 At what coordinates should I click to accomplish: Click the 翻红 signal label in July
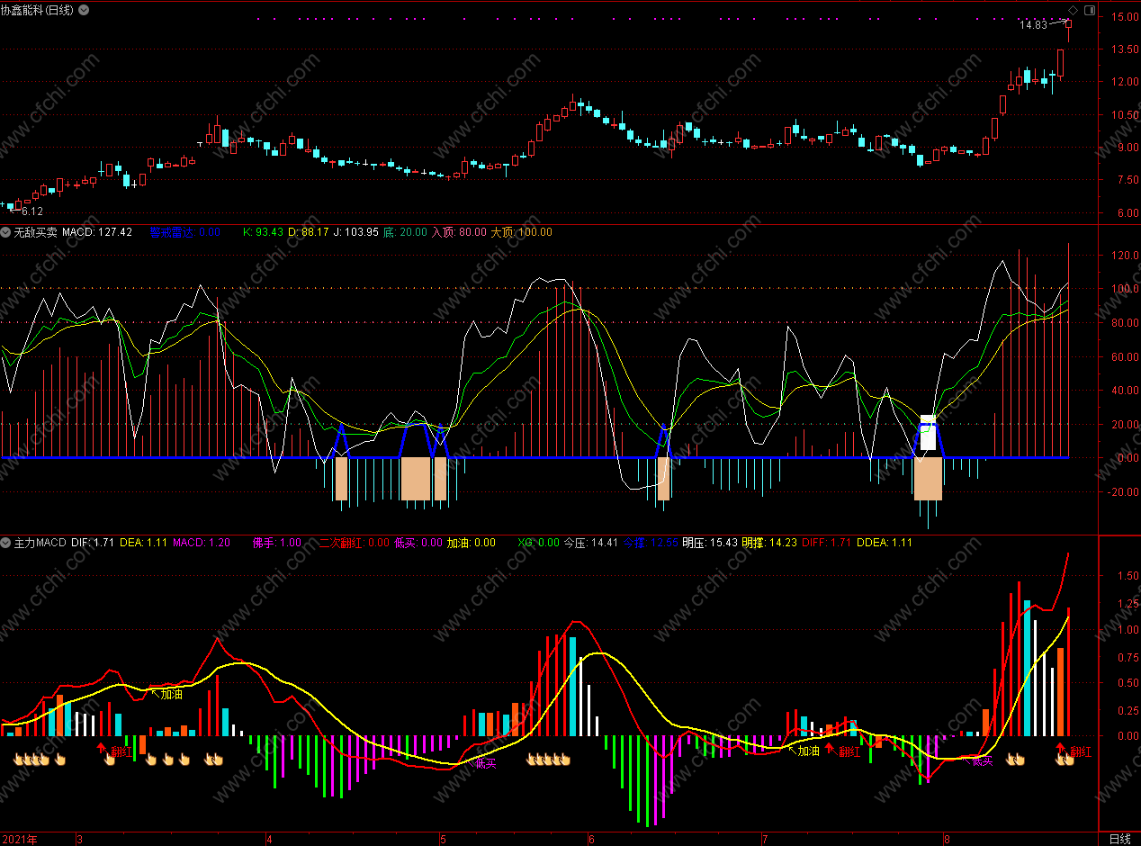849,752
